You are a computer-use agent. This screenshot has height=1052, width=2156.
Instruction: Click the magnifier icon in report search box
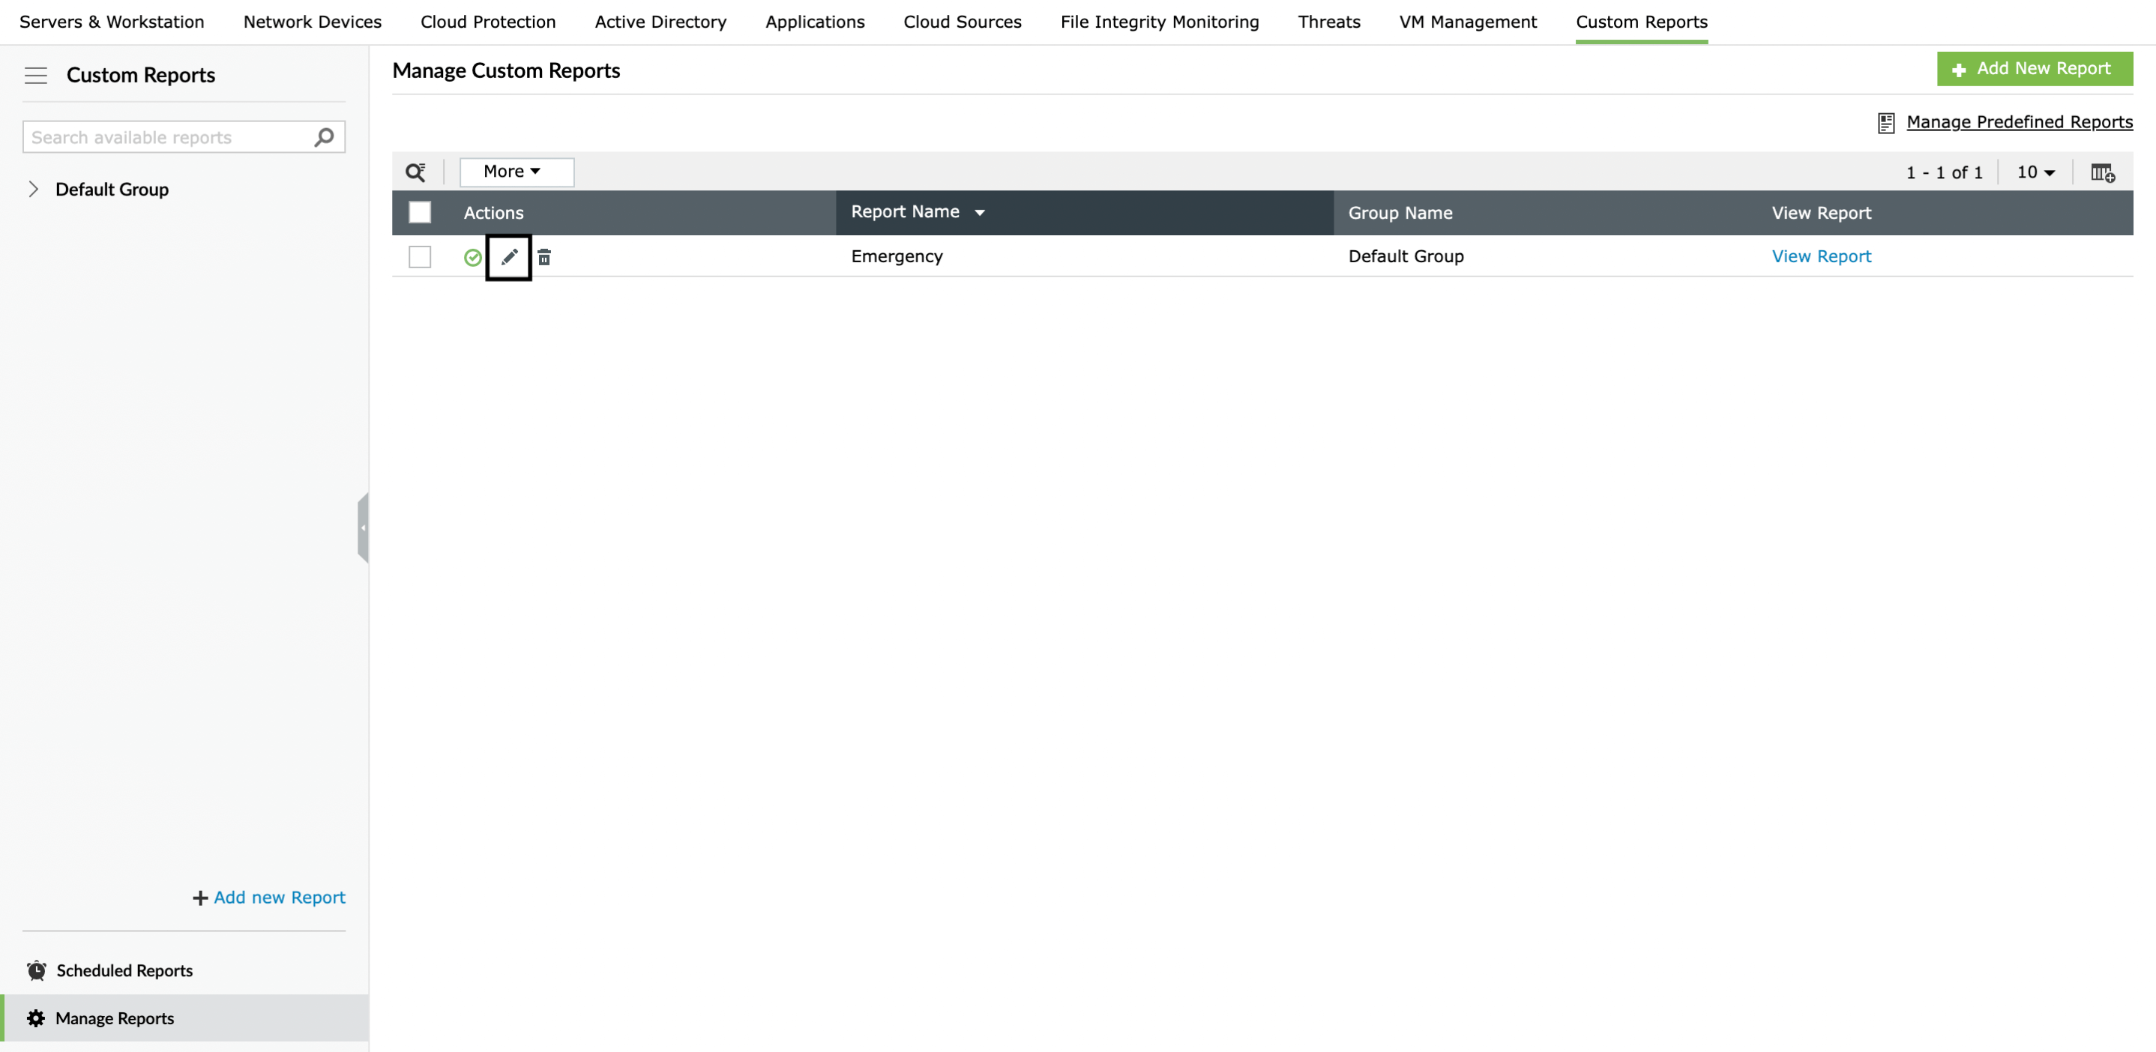tap(324, 136)
